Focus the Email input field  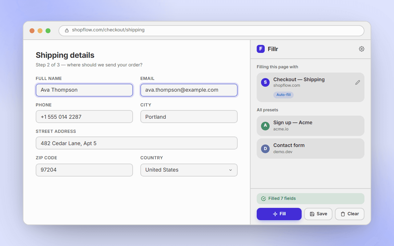tap(189, 90)
